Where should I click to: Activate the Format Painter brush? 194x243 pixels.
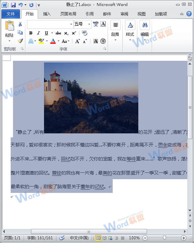click(20, 41)
